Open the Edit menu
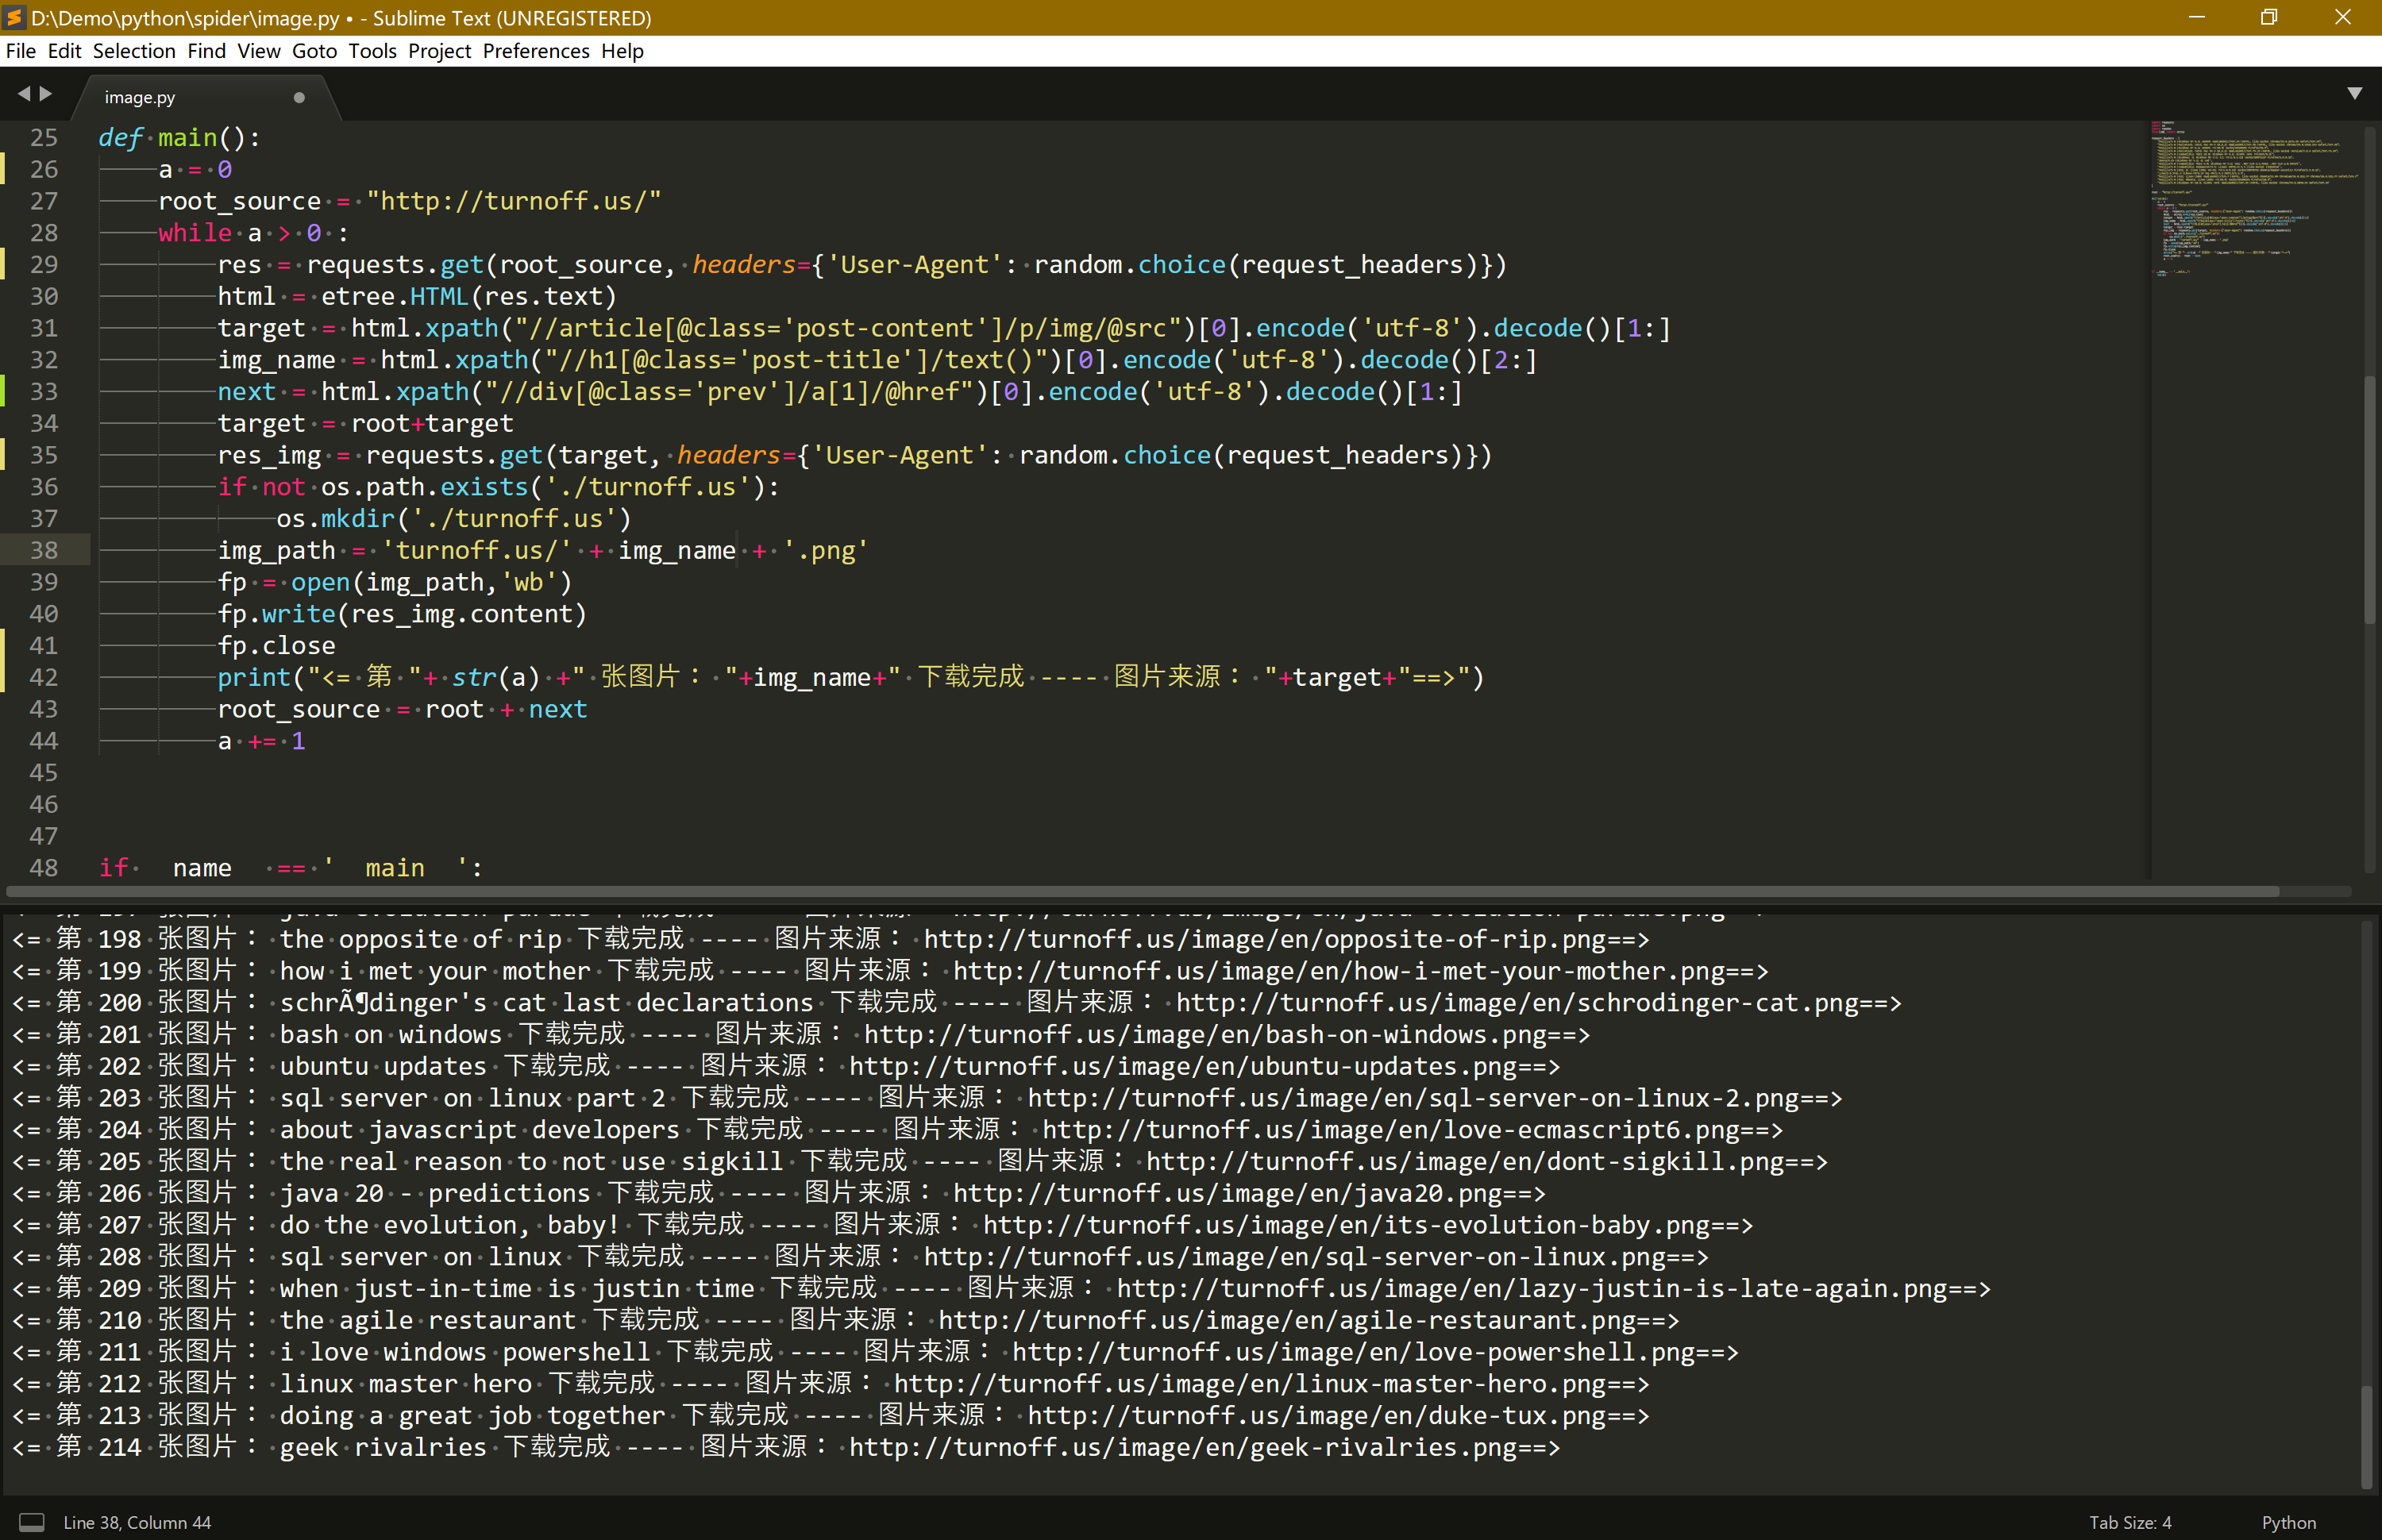2382x1540 pixels. 64,51
